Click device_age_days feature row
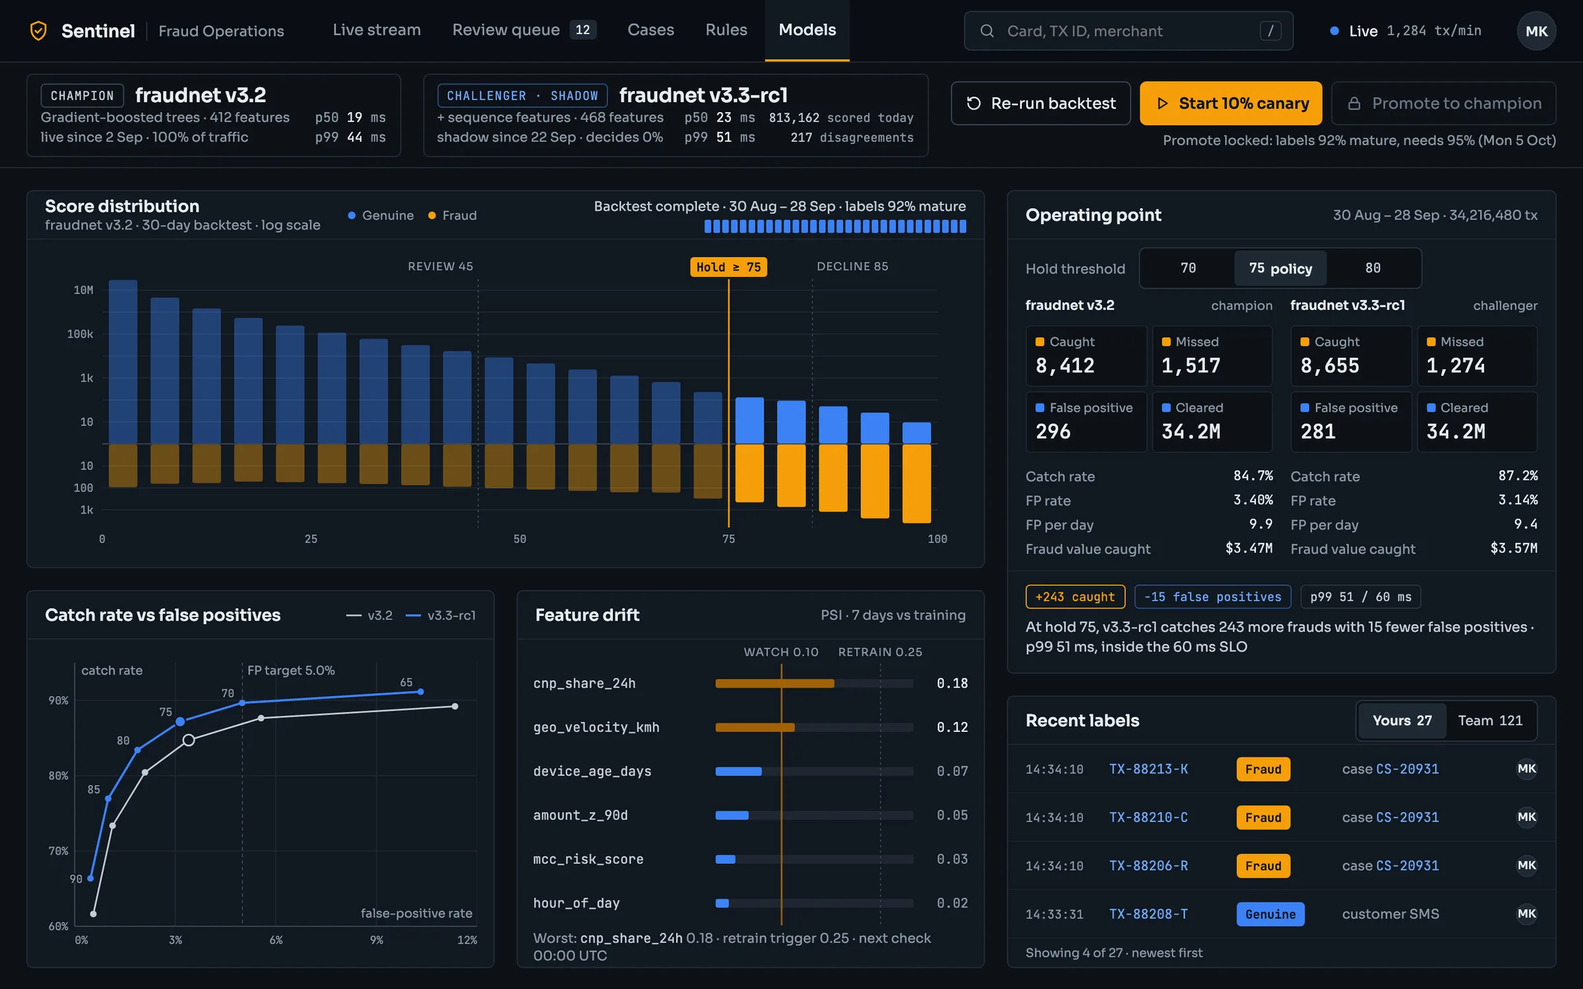This screenshot has width=1583, height=989. pyautogui.click(x=751, y=771)
